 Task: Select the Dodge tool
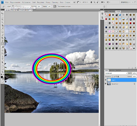pos(2,53)
